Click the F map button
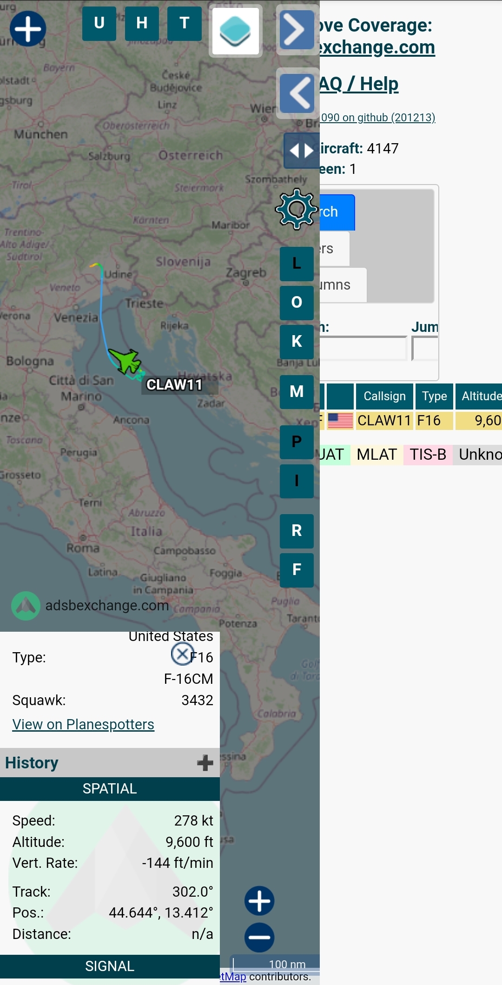The width and height of the screenshot is (502, 985). point(297,570)
